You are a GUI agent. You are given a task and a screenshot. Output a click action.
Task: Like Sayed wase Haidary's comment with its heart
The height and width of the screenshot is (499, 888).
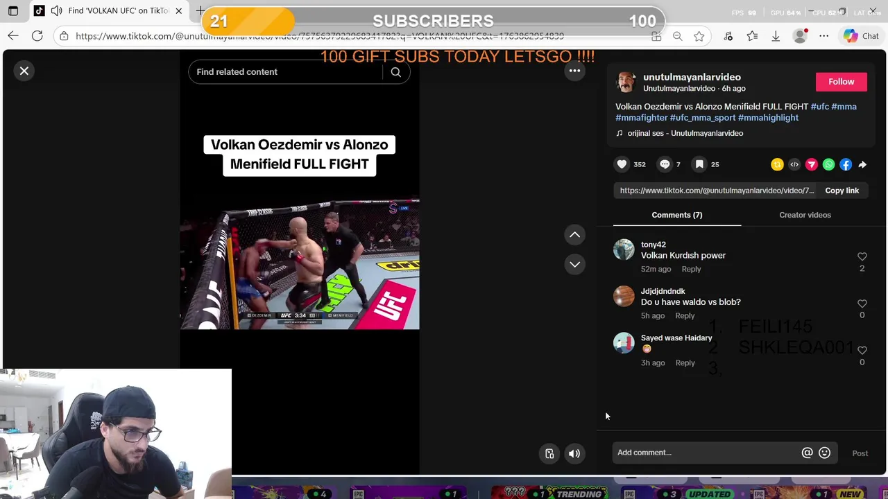pos(862,350)
